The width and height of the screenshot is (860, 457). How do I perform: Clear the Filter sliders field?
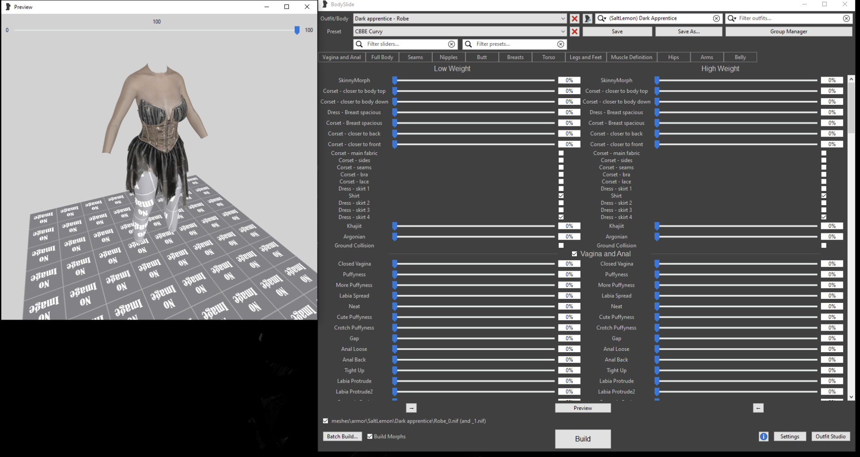tap(451, 44)
